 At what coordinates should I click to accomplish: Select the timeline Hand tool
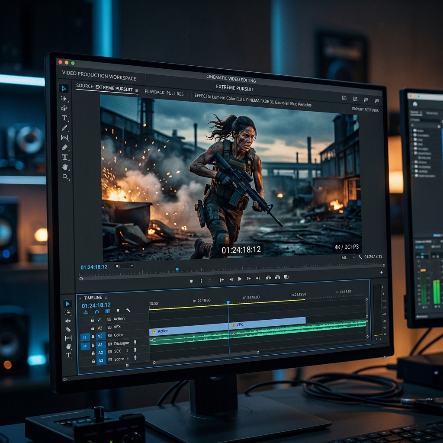pyautogui.click(x=68, y=347)
